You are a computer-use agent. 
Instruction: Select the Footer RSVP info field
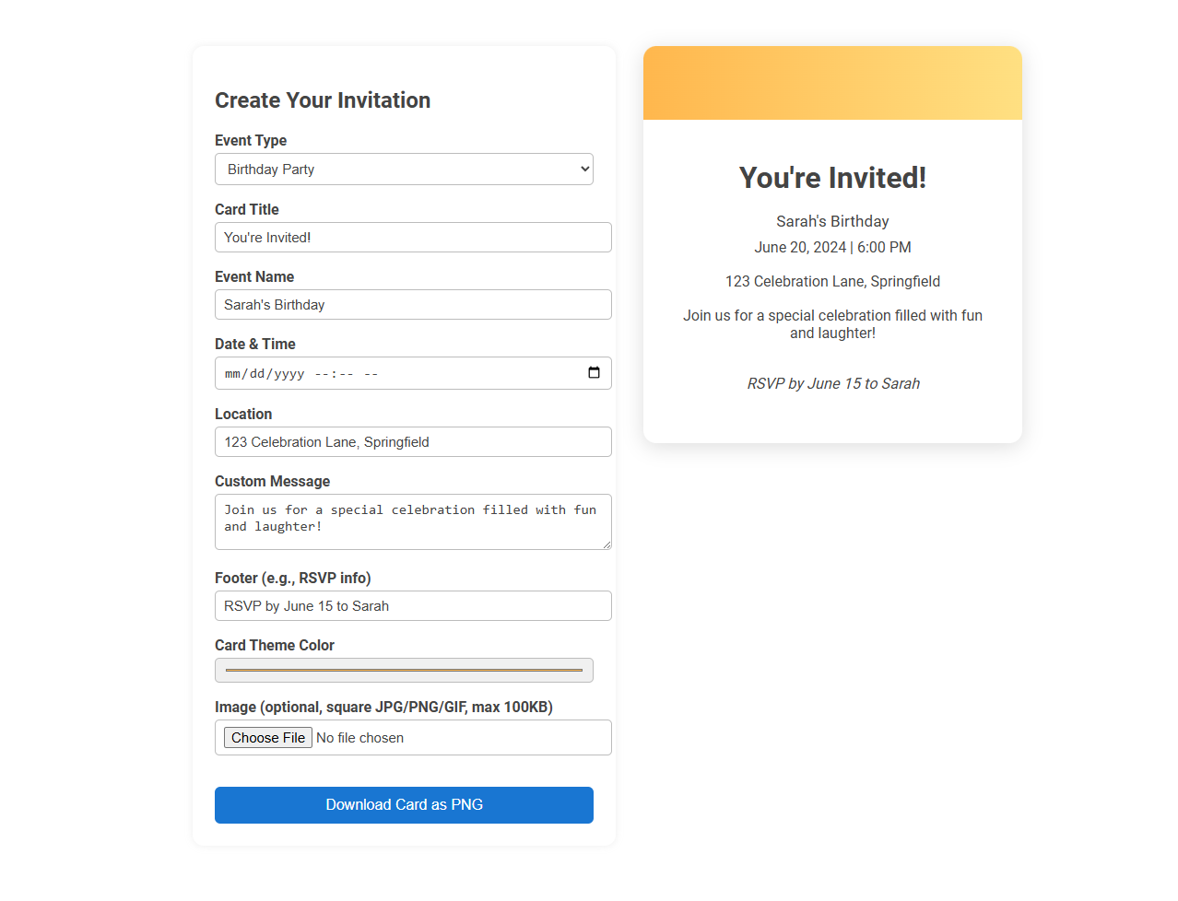point(412,605)
